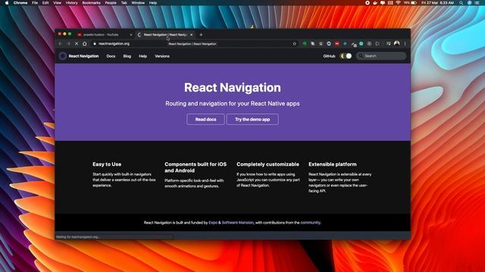Click the React Navigation brand title link

point(83,56)
